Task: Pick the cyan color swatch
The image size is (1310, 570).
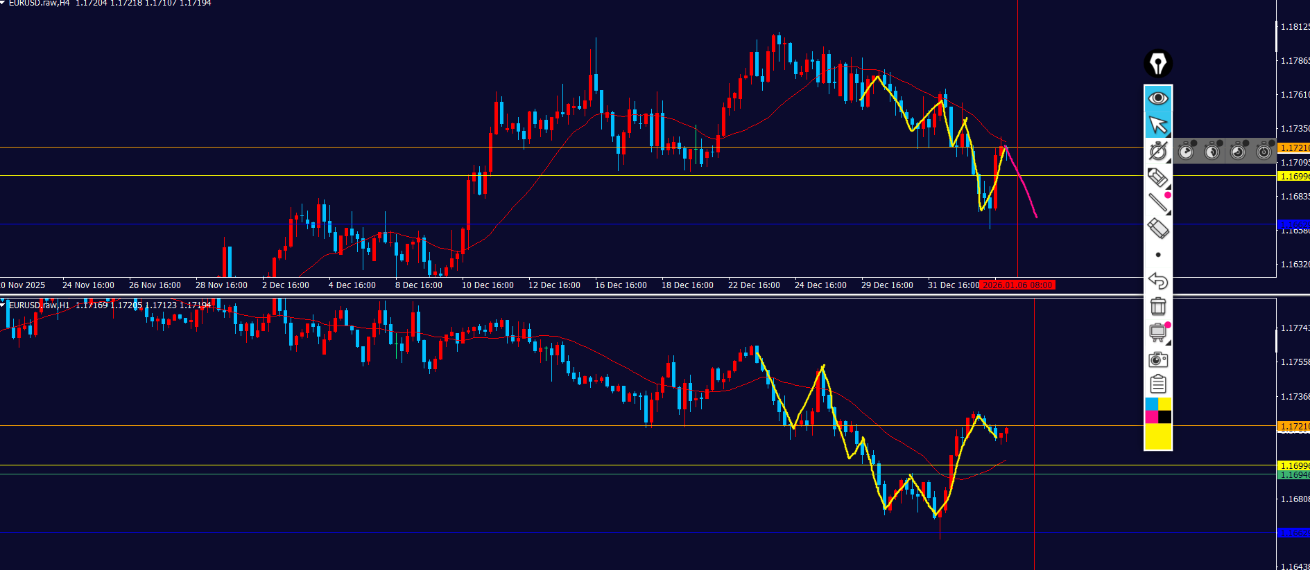Action: click(x=1151, y=404)
